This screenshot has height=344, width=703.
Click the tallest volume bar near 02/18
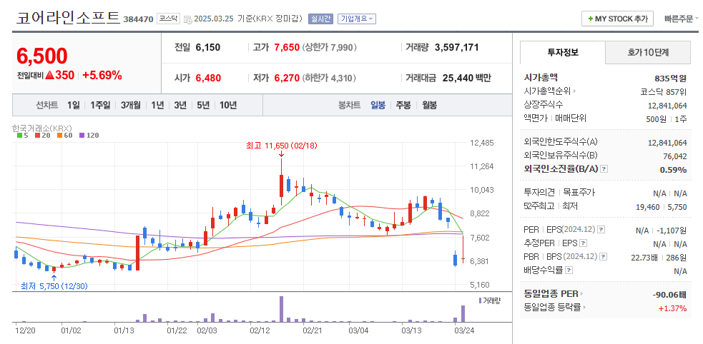pos(281,309)
